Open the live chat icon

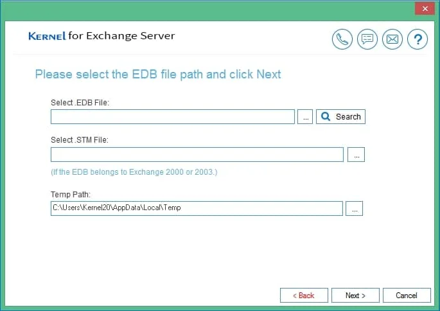(x=367, y=39)
